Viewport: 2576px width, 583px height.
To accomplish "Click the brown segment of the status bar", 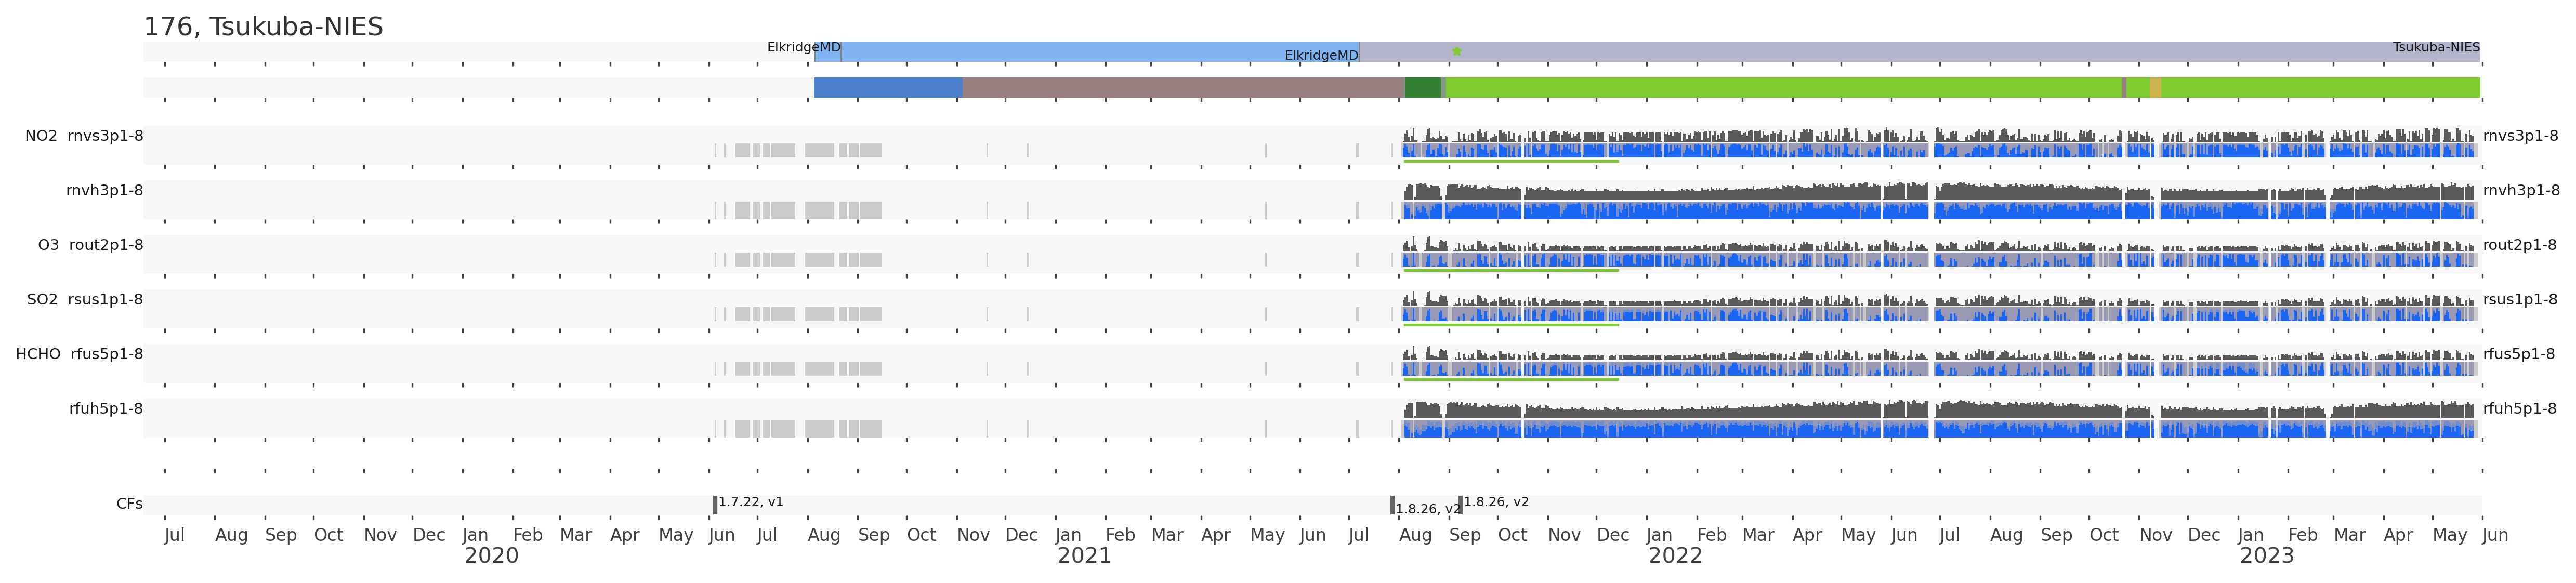I will pos(1183,88).
